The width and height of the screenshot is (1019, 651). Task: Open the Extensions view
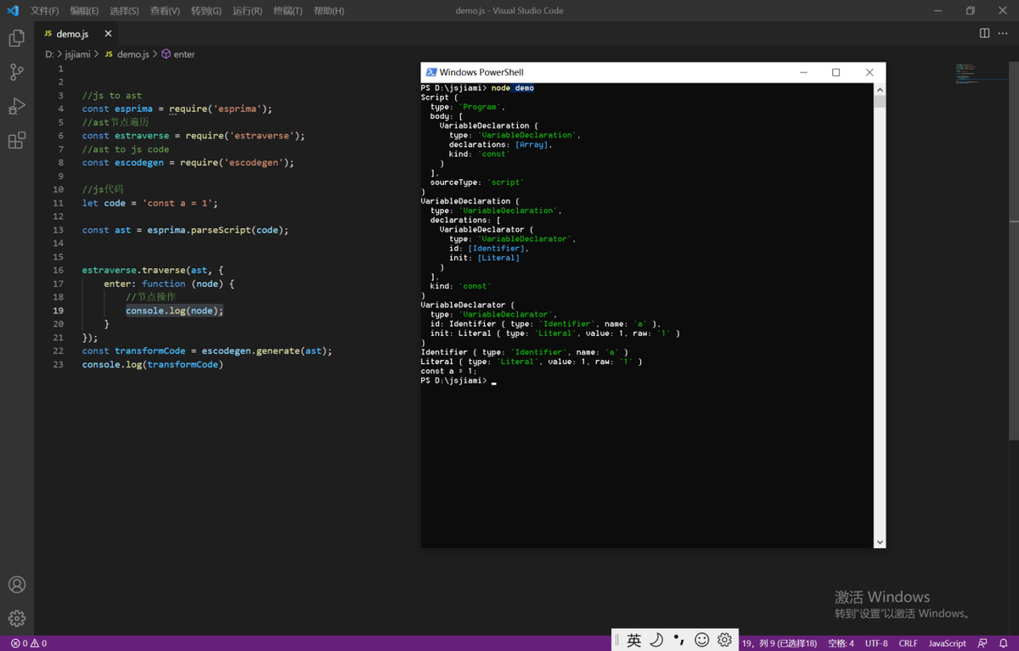tap(16, 140)
